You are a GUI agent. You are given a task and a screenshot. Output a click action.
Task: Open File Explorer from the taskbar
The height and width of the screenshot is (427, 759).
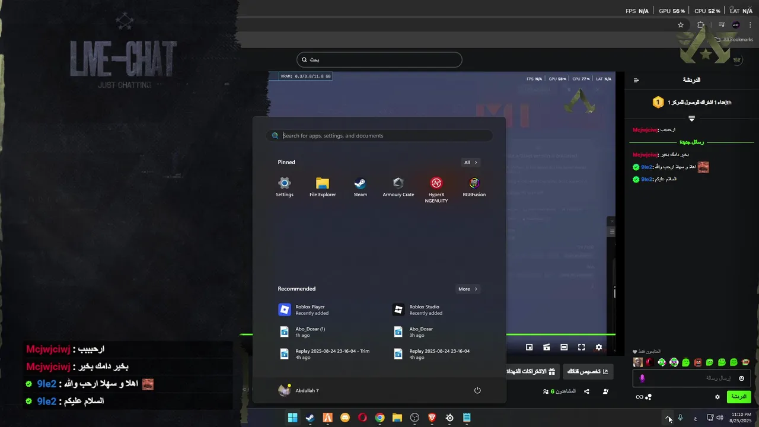tap(397, 418)
